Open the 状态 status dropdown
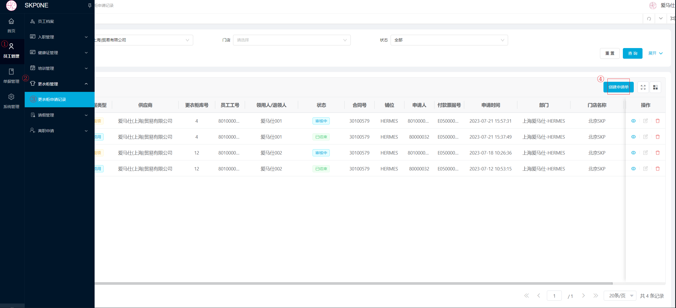This screenshot has width=676, height=308. tap(449, 40)
